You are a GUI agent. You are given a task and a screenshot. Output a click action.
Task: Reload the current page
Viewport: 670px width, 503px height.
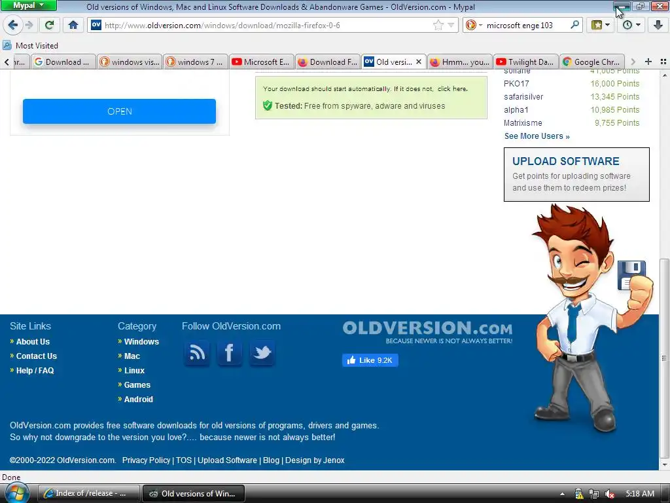tap(50, 25)
